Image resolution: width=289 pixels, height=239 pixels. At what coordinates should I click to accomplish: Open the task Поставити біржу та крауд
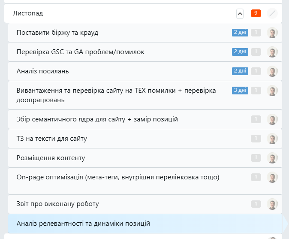[60, 33]
